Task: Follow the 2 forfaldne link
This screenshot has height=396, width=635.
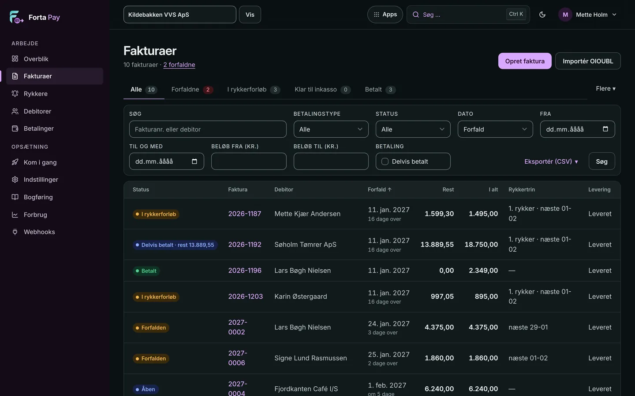Action: click(x=179, y=65)
